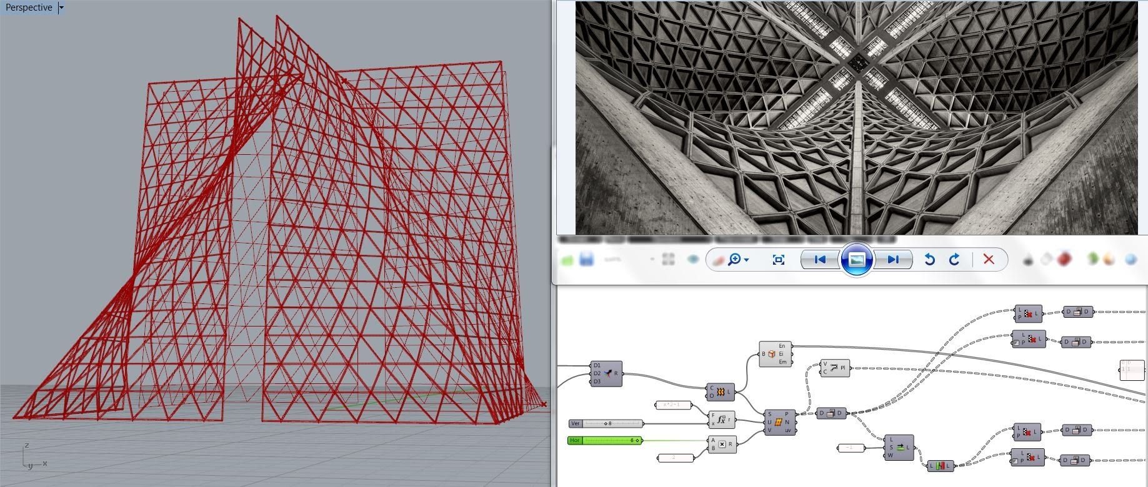Select the second cull pattern component from top
Viewport: 1148px width, 487px height.
1029,340
